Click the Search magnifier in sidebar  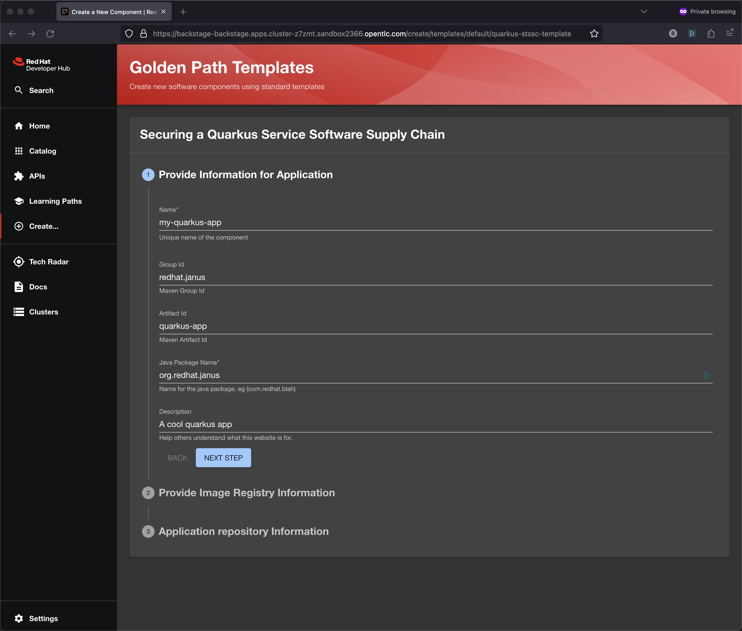pos(19,90)
